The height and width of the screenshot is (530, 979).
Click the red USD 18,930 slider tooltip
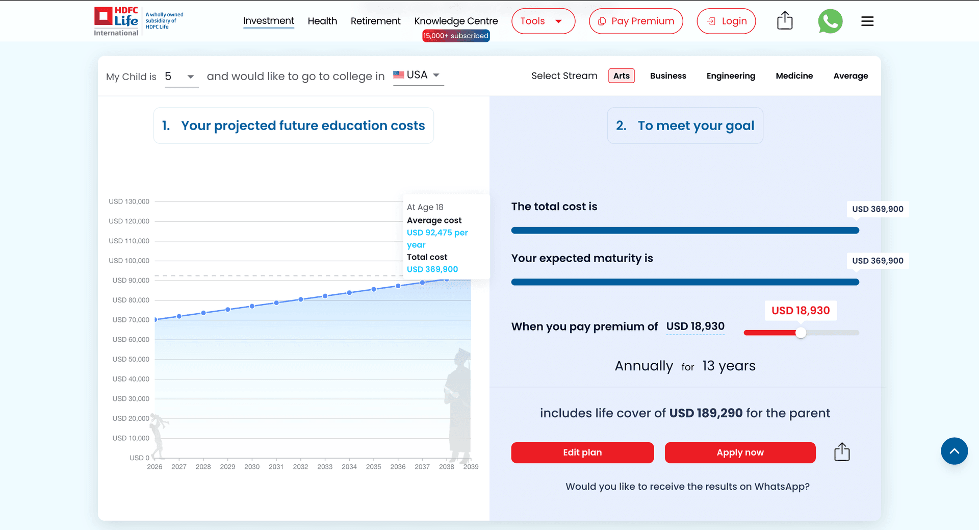[801, 310]
